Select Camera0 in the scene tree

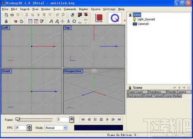[x=143, y=24]
